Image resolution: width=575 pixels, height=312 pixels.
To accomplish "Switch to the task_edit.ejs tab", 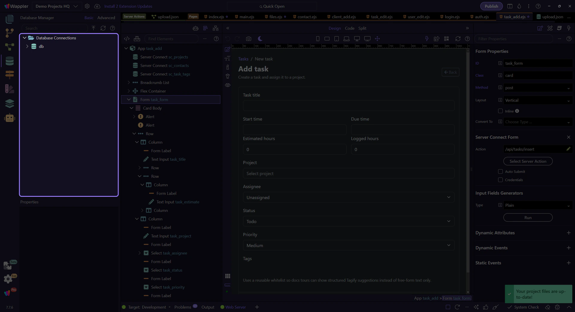I will (381, 17).
